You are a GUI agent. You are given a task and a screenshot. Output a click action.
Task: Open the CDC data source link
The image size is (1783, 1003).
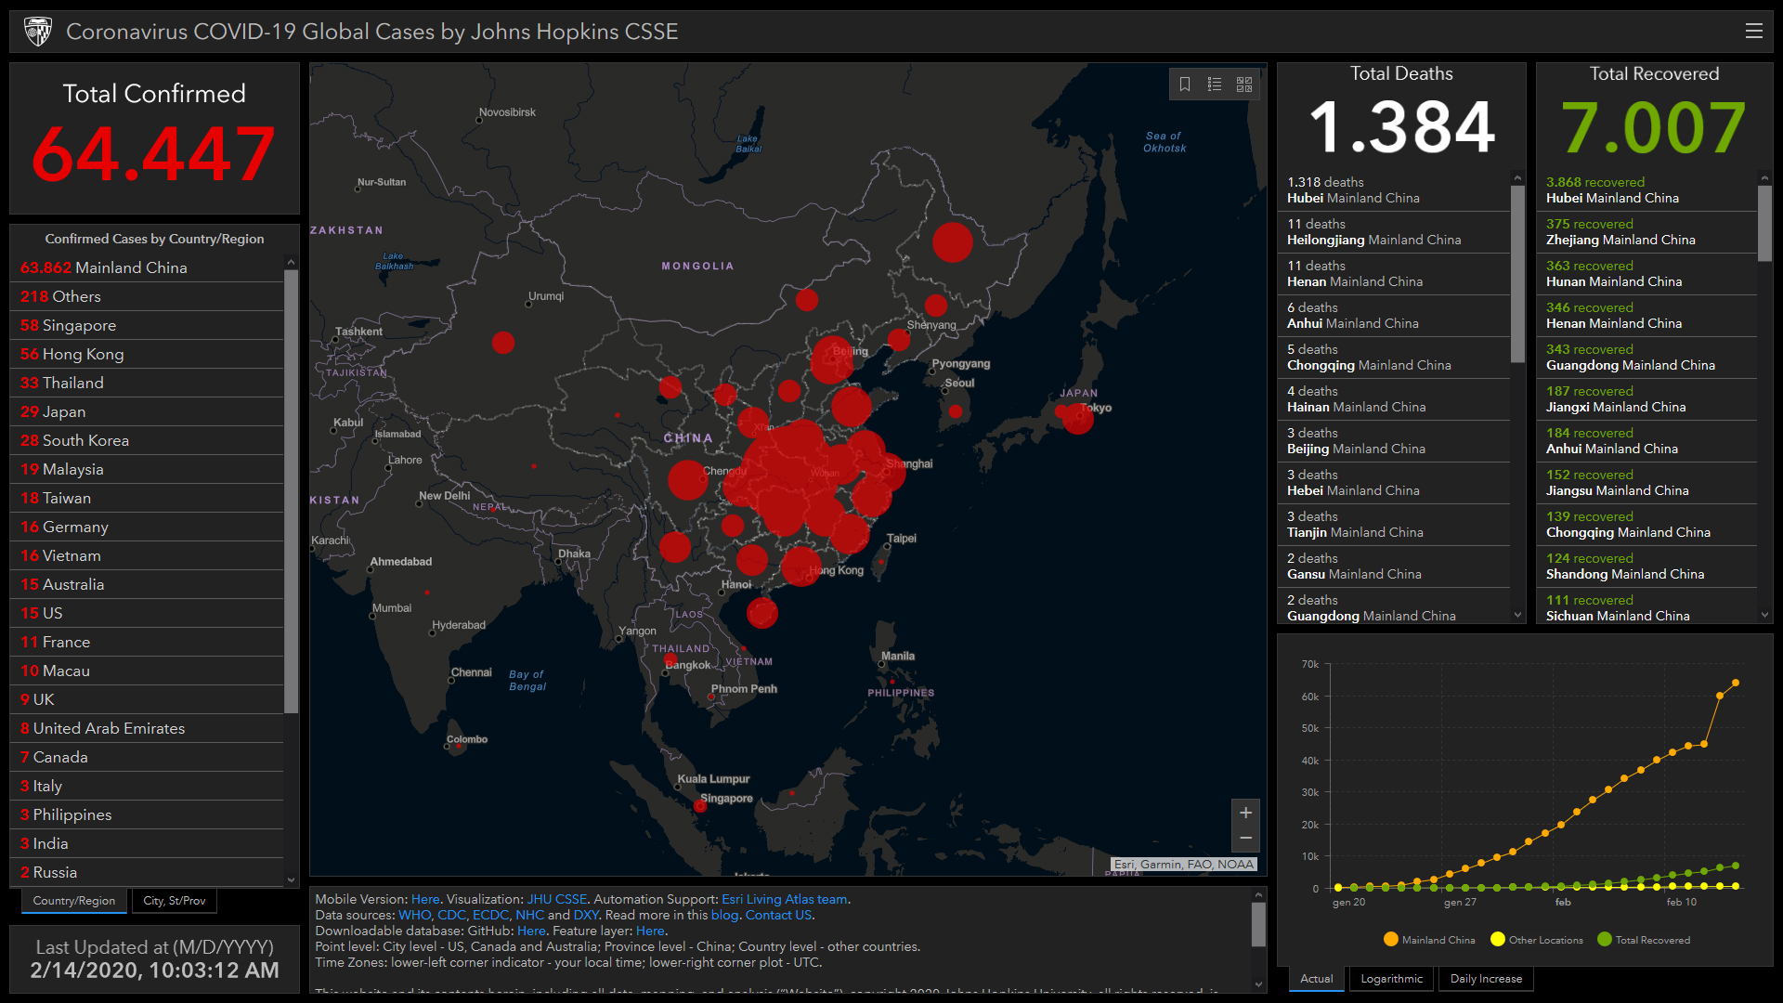451,915
